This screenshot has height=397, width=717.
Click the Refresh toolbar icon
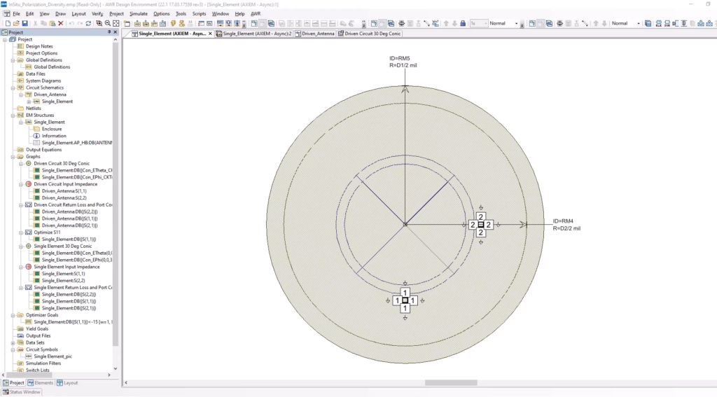click(88, 23)
